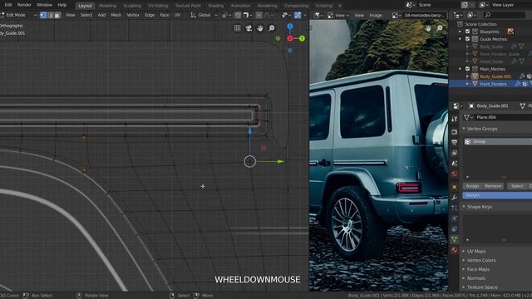Adjust the Weight slider

tap(497, 196)
